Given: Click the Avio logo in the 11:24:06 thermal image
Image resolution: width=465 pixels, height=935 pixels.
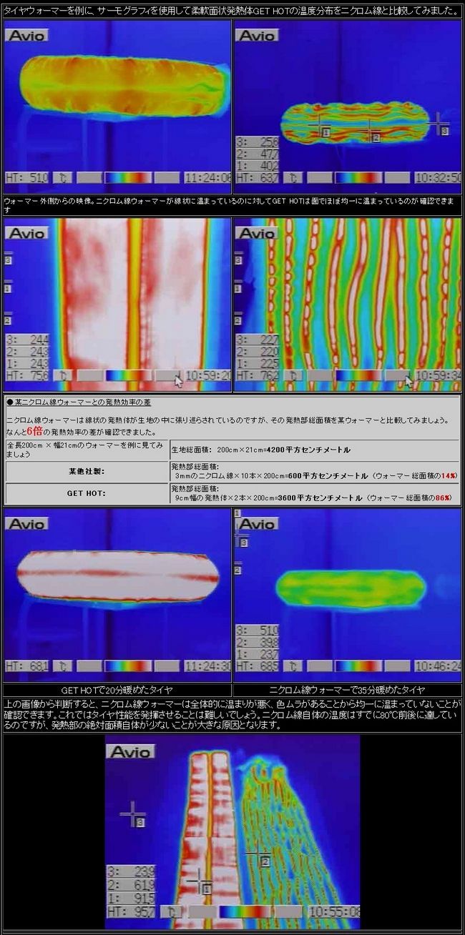Looking at the screenshot, I should (x=26, y=35).
